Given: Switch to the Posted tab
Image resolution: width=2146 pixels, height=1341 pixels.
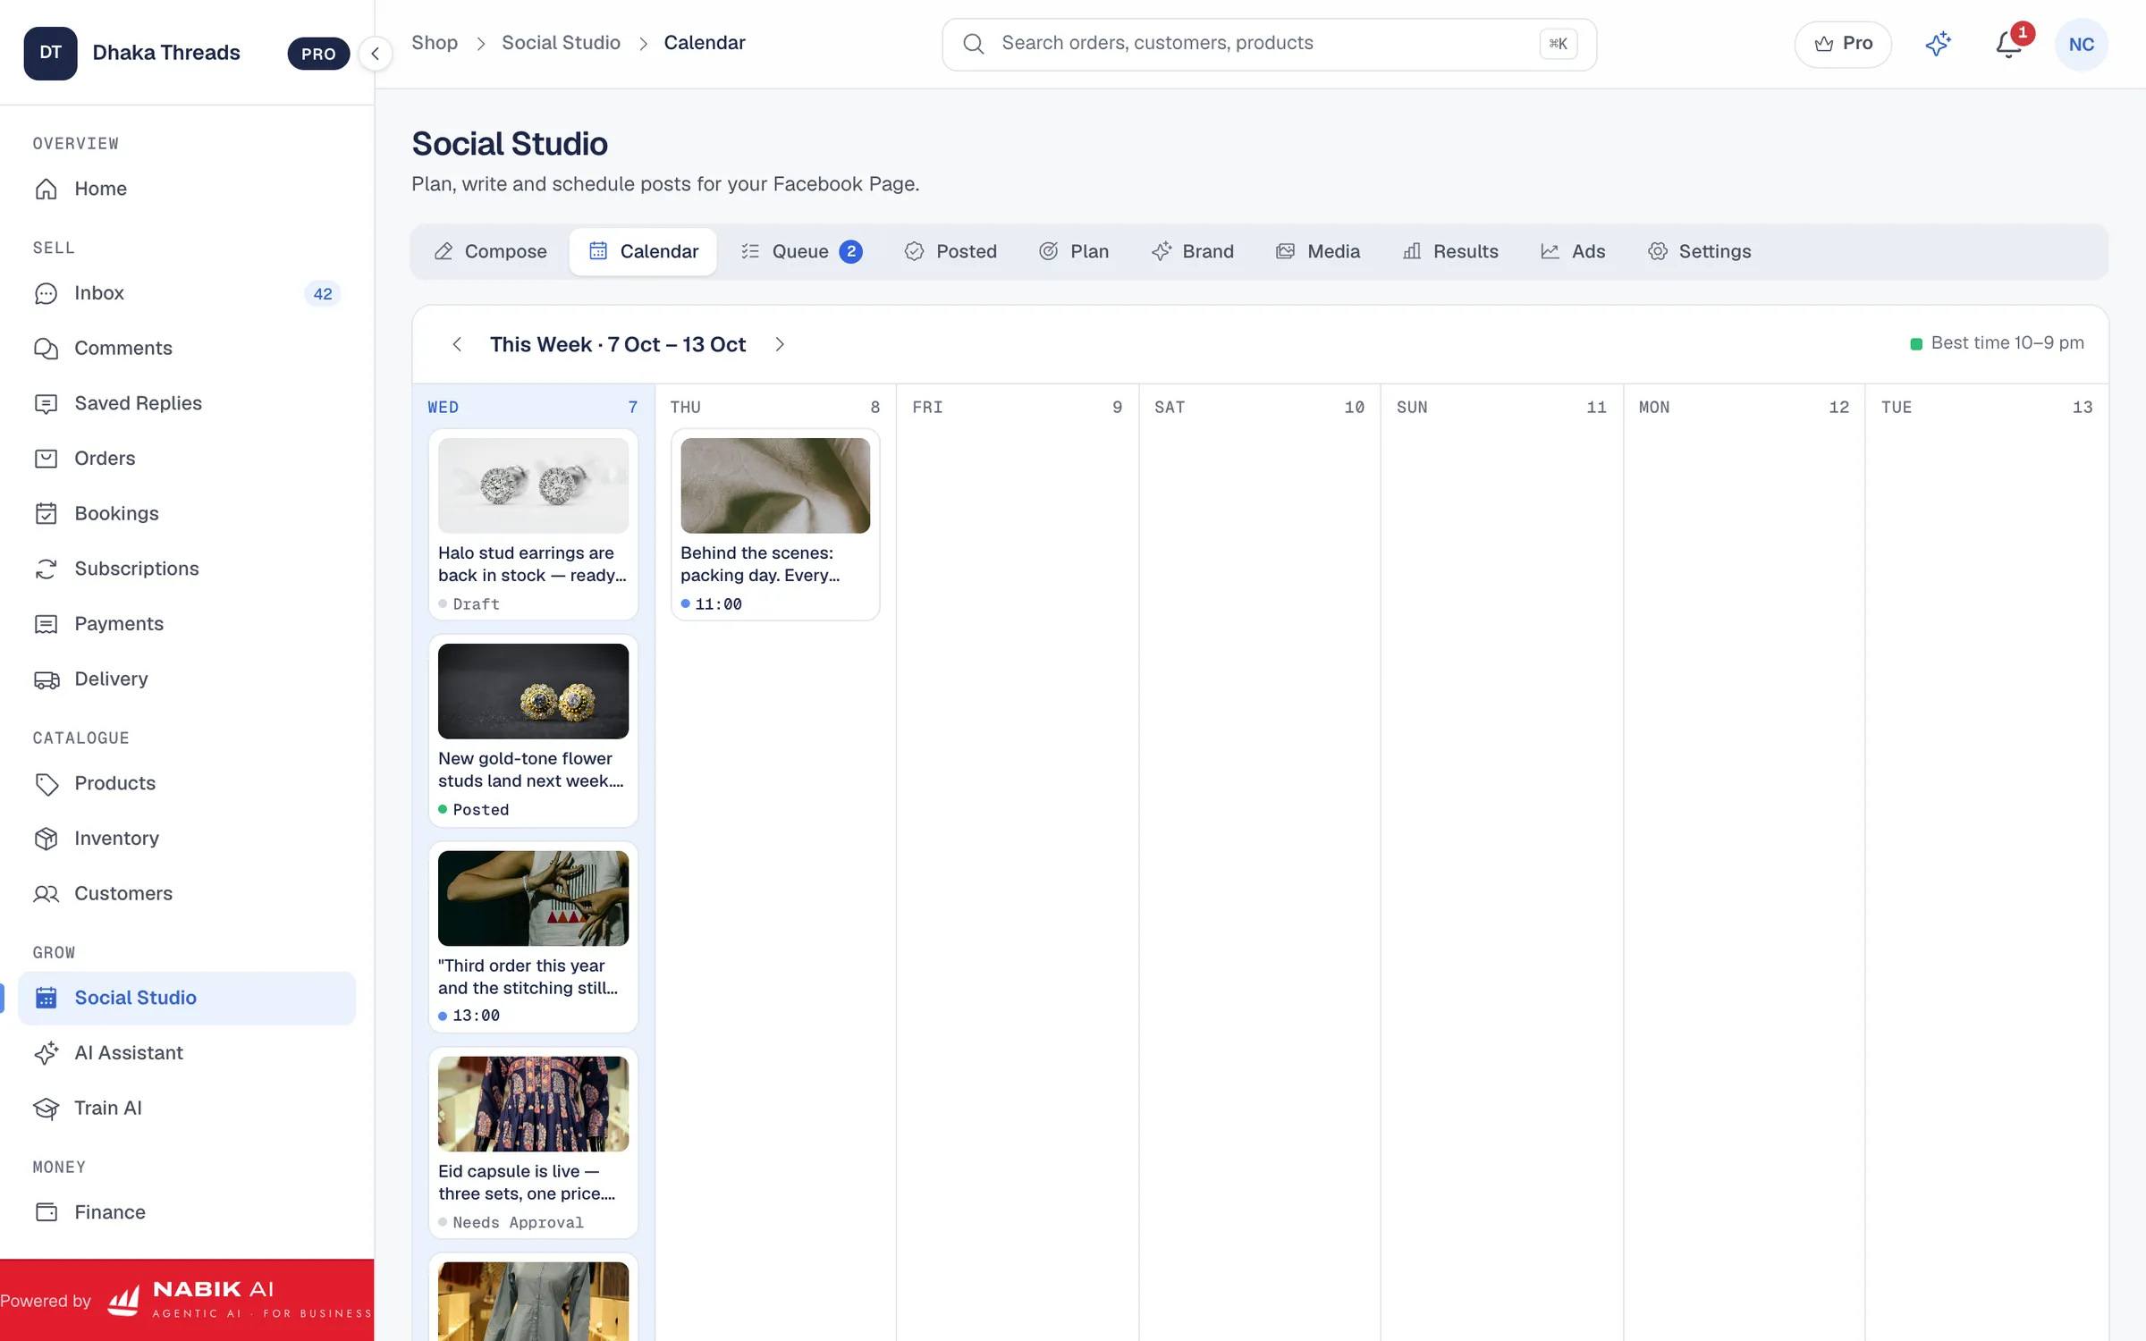Looking at the screenshot, I should [950, 252].
